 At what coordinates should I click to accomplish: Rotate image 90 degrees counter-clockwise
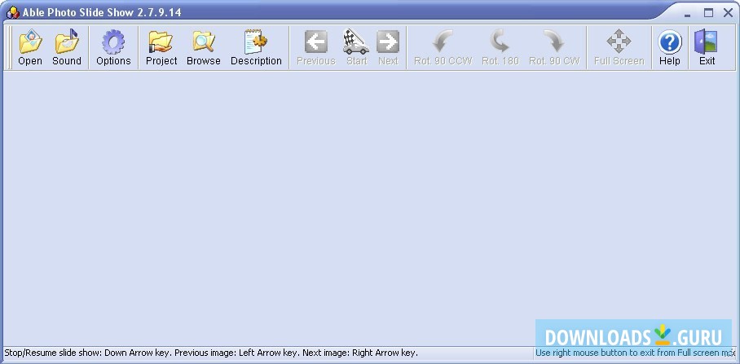point(443,47)
